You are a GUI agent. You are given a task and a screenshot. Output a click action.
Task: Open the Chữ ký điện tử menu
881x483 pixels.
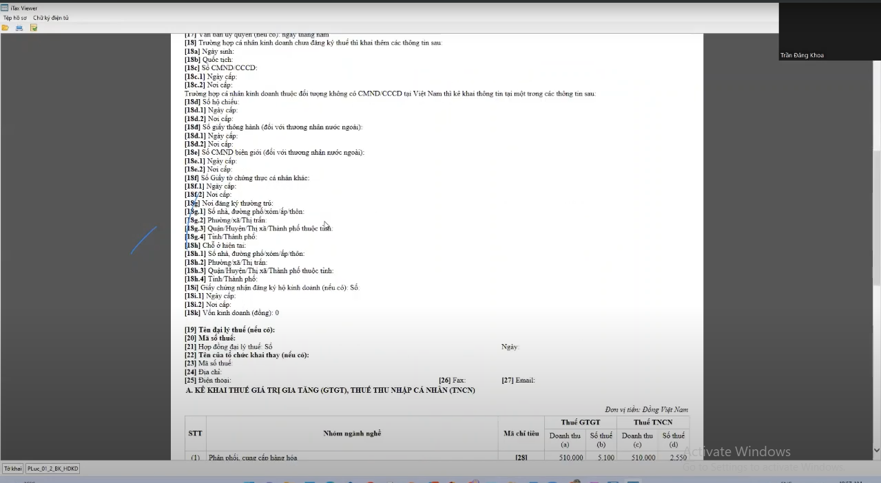(x=51, y=18)
